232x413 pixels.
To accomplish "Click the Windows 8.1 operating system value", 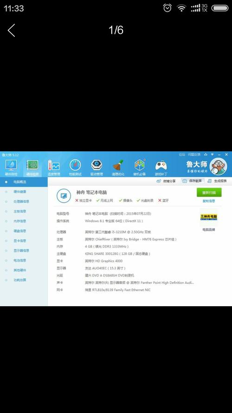I will [114, 221].
